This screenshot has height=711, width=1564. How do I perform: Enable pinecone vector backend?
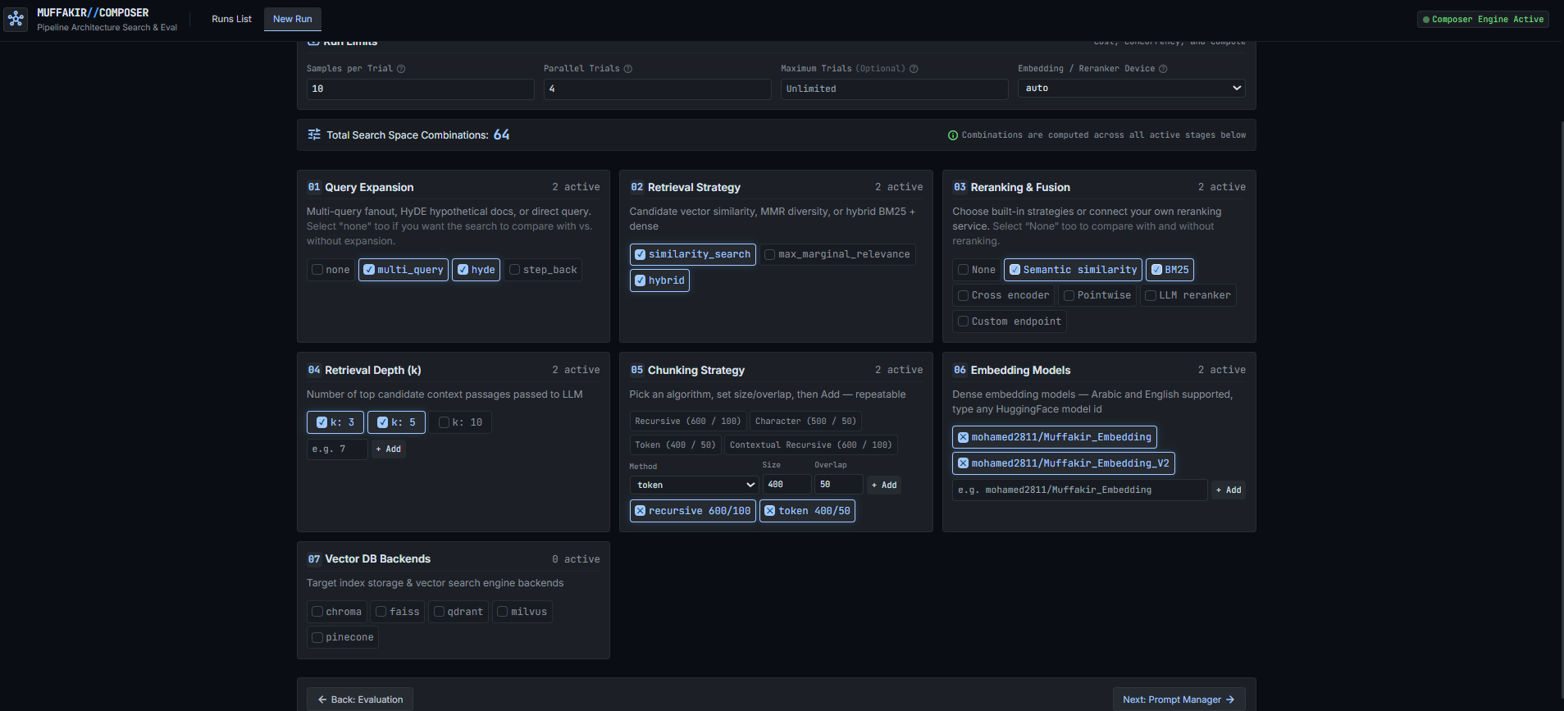coord(342,637)
